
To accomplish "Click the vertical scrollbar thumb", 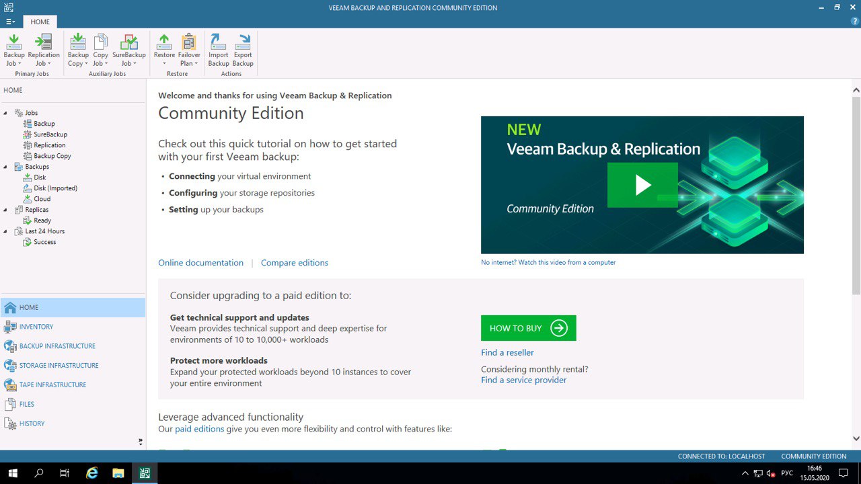I will [x=856, y=195].
